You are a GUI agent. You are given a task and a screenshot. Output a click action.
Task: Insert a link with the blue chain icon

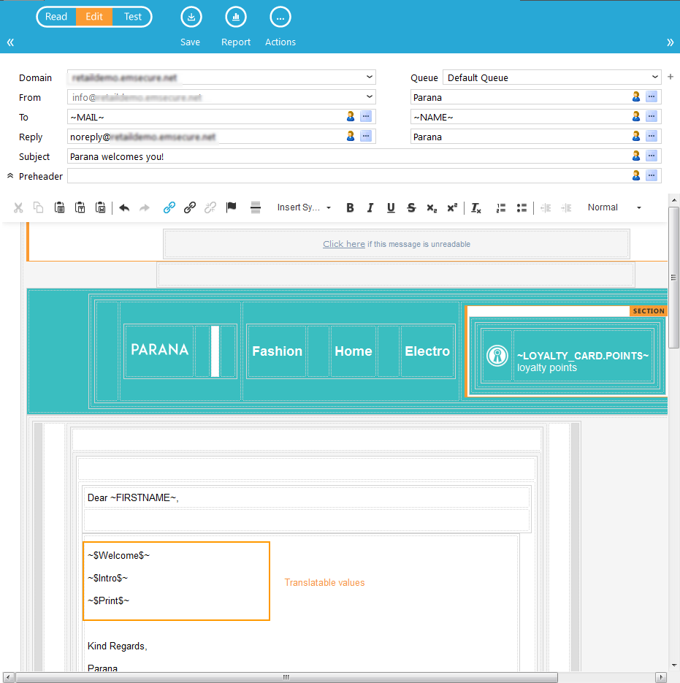tap(169, 207)
